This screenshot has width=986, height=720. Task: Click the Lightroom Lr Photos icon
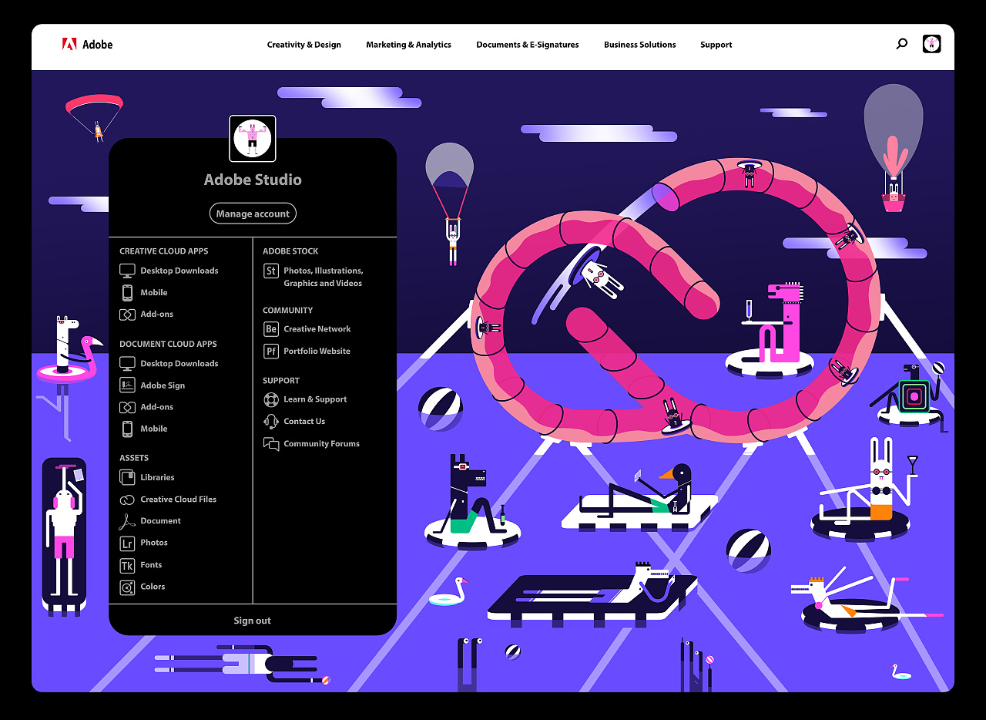point(127,543)
